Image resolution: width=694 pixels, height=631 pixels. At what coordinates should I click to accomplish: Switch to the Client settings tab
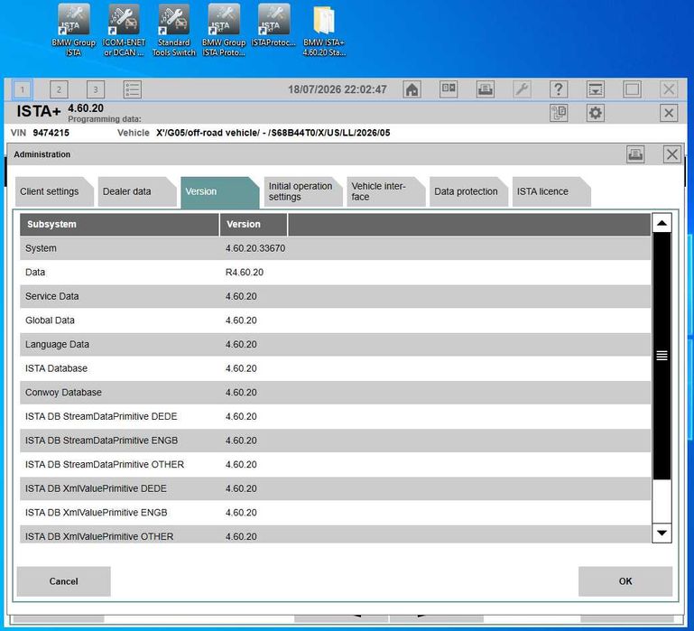pyautogui.click(x=54, y=191)
